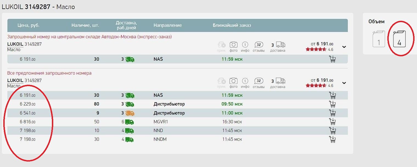Viewport: 417px width, 167px height.
Task: Click the price 6 229.00
Action: (27, 104)
